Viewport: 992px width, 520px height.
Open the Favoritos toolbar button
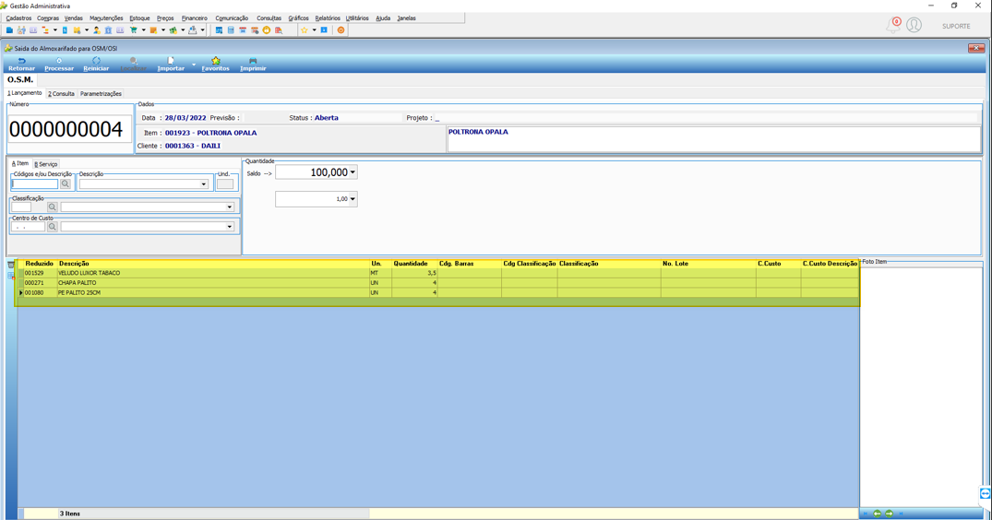pos(216,64)
